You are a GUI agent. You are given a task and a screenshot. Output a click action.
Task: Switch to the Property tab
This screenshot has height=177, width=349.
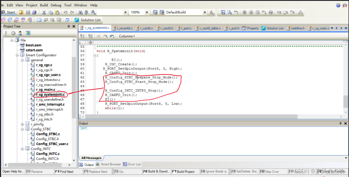(250, 28)
